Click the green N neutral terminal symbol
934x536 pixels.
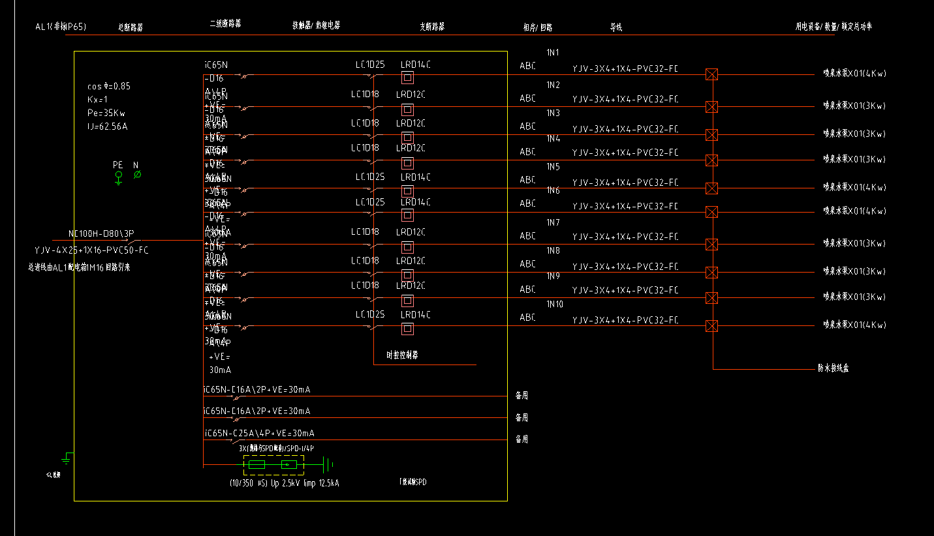(x=137, y=175)
